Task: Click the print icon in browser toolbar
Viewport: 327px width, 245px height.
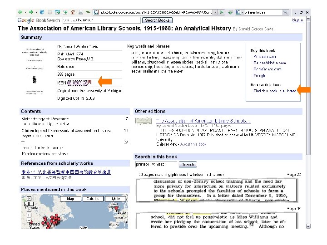Action: (80, 12)
